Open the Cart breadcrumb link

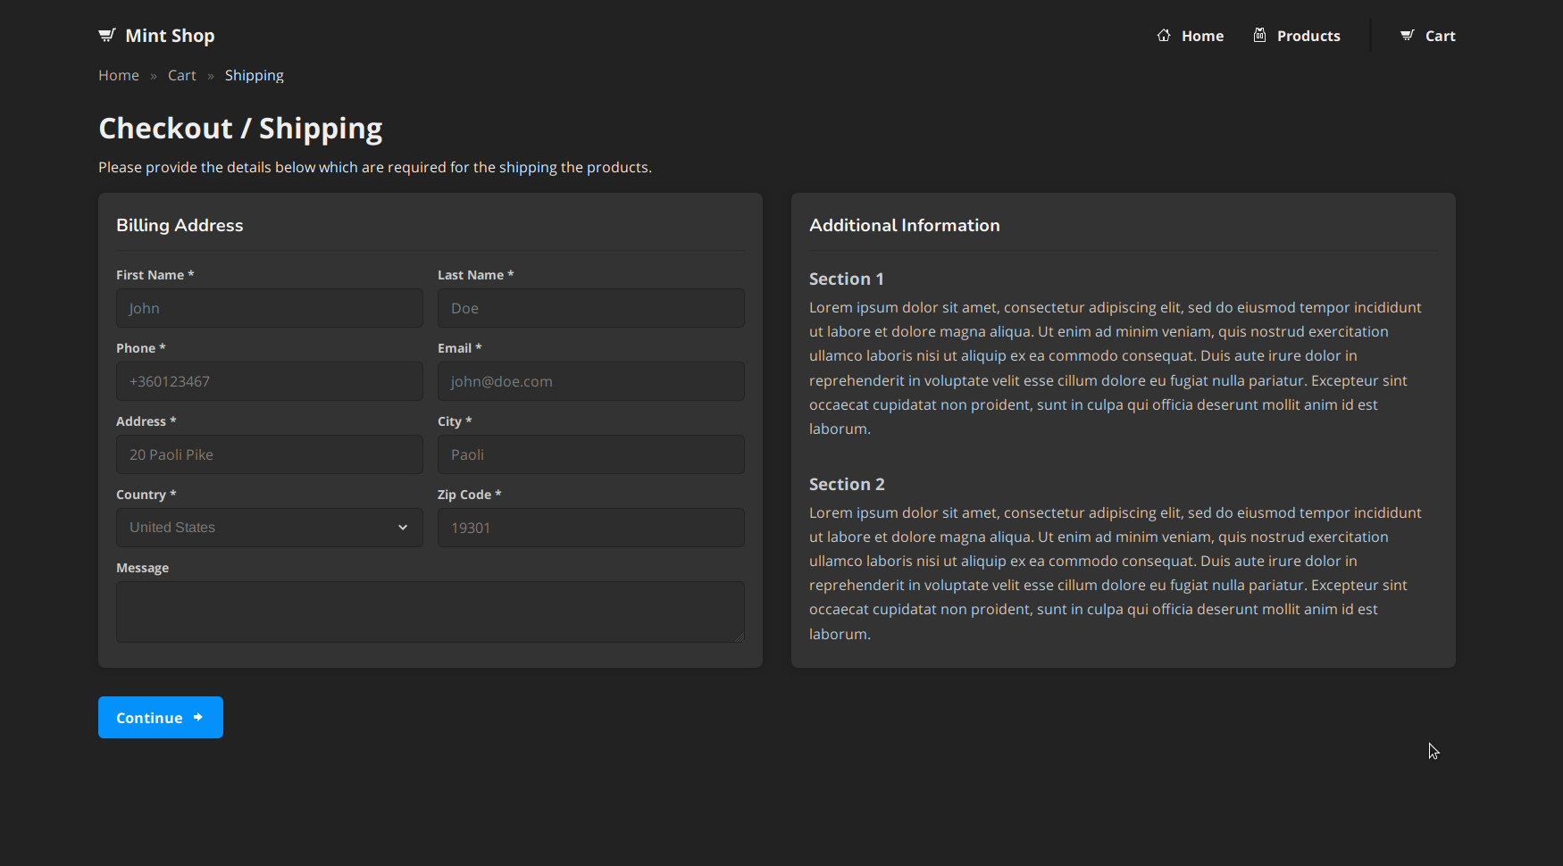[181, 75]
